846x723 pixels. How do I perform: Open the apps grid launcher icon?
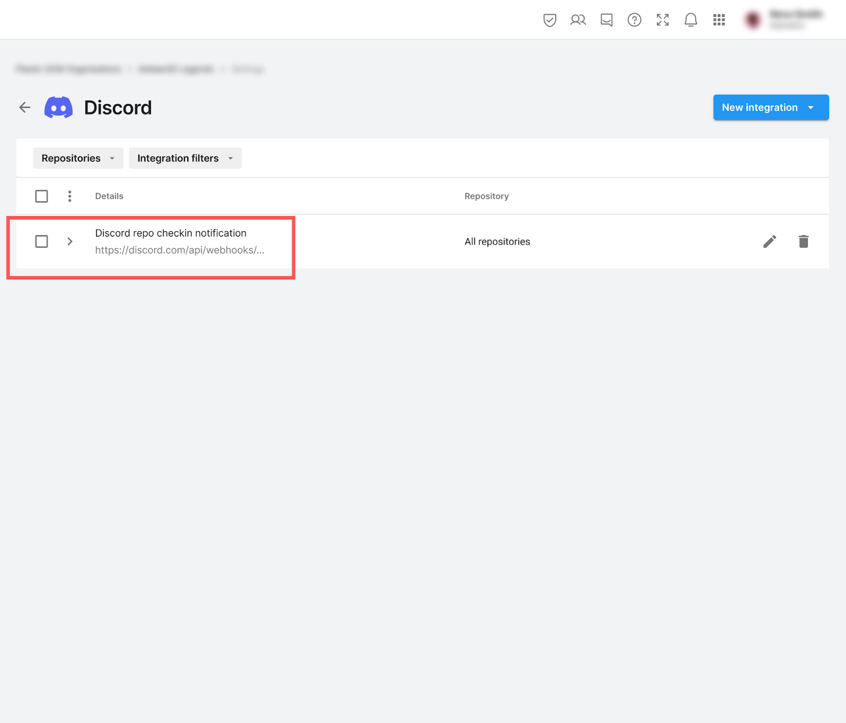(x=719, y=20)
